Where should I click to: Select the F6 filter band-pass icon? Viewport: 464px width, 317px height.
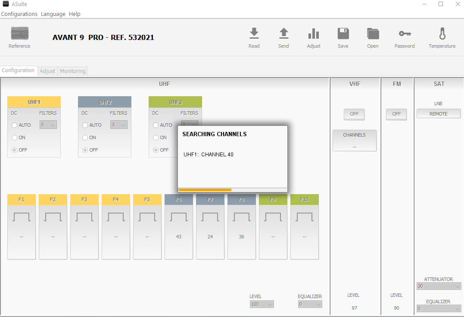[179, 216]
